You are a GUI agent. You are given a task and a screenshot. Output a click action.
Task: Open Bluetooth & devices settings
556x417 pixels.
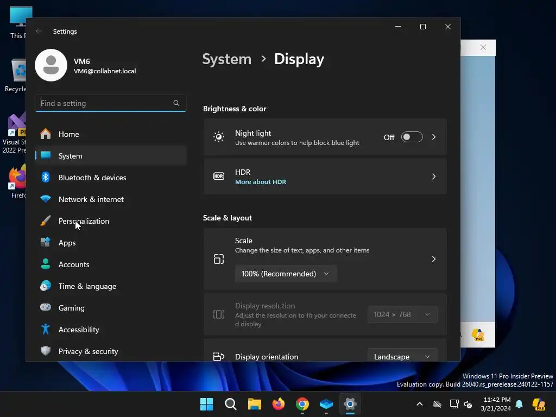(x=111, y=178)
